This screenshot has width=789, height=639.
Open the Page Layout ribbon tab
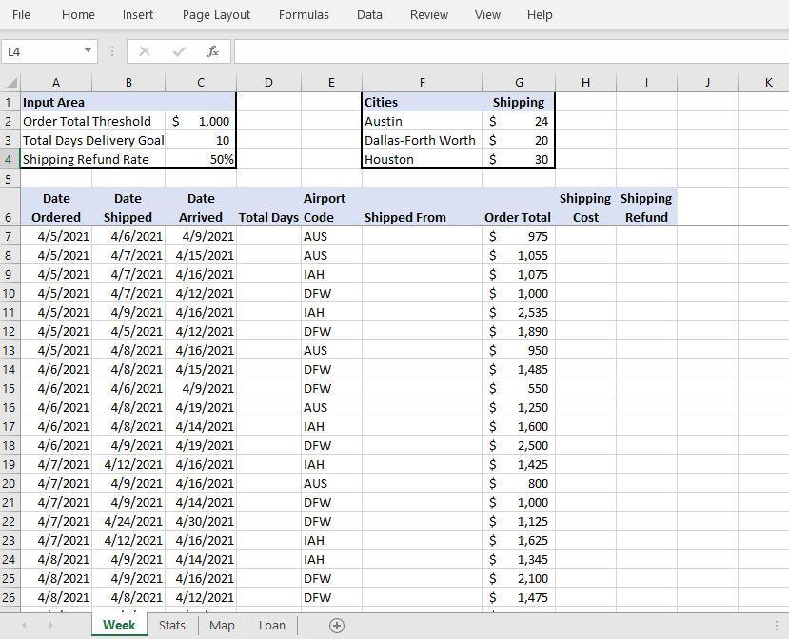[x=216, y=14]
